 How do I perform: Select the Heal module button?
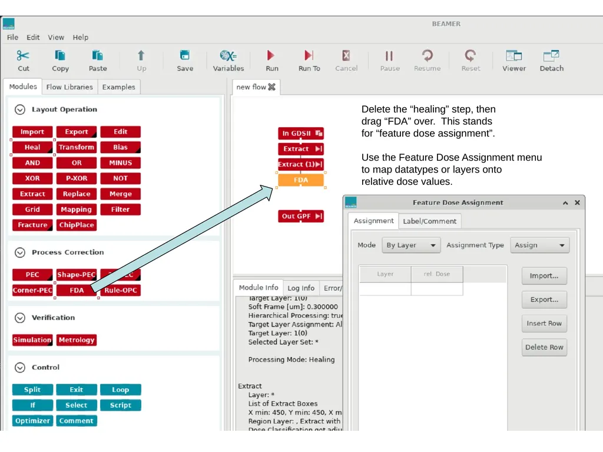pyautogui.click(x=32, y=147)
